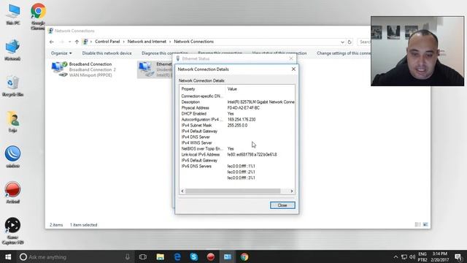Open File Explorer from taskbar
The image size is (467, 263).
click(x=161, y=256)
